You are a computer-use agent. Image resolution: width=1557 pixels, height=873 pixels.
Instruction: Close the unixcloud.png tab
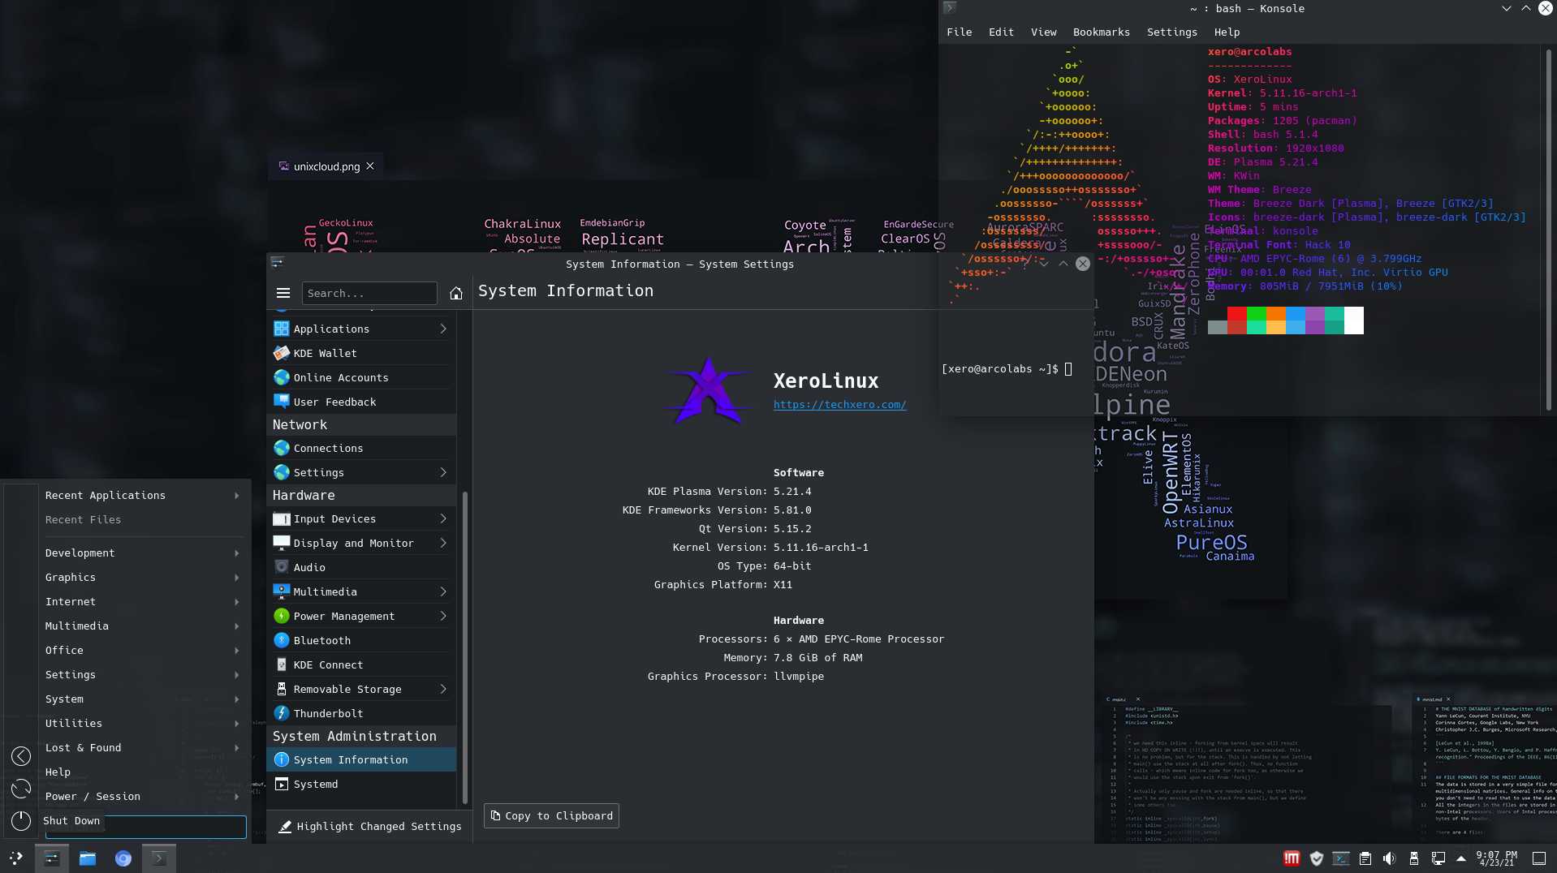[370, 166]
